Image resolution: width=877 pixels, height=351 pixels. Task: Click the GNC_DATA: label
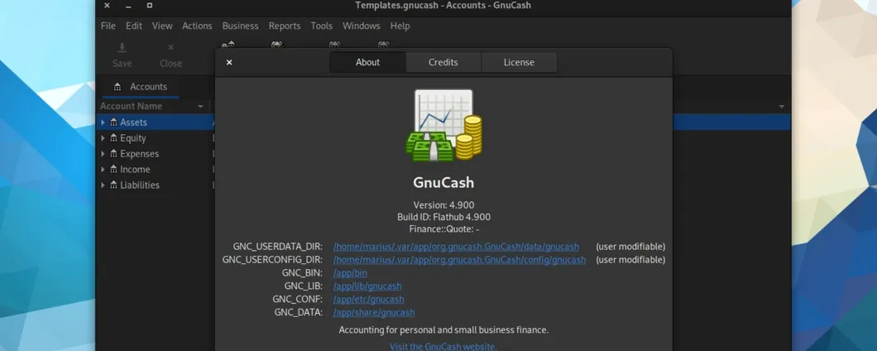pos(298,312)
